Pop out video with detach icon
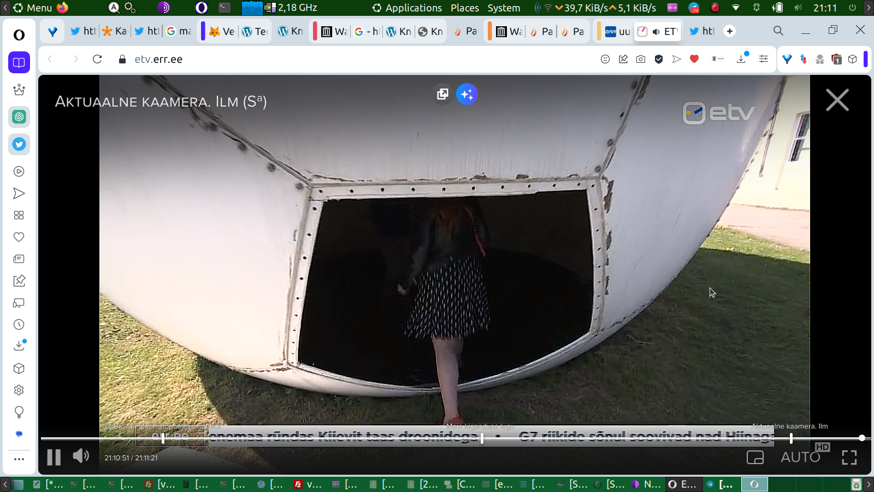Image resolution: width=874 pixels, height=492 pixels. coord(442,94)
